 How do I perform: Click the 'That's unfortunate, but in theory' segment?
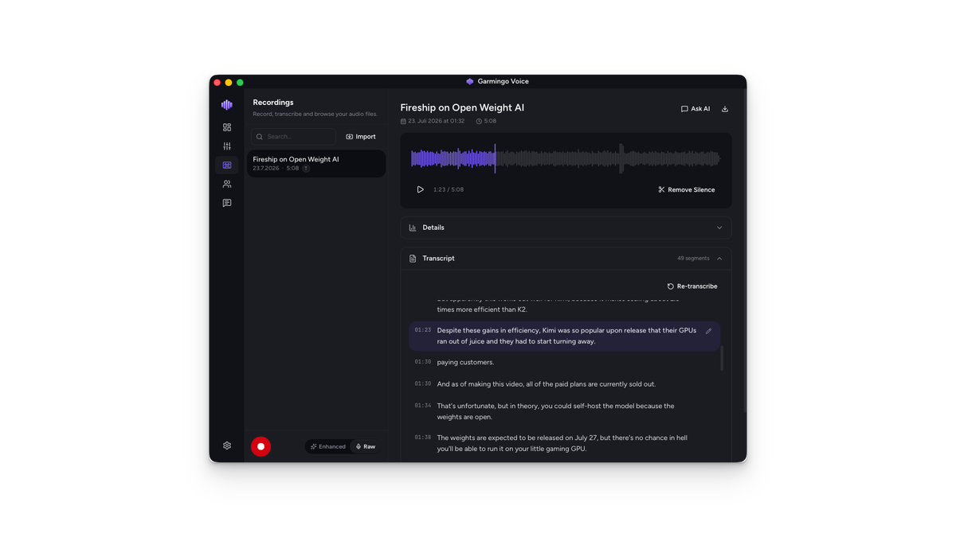click(555, 411)
